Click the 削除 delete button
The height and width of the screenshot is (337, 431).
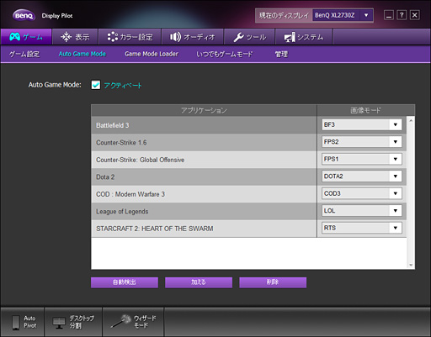pos(273,282)
